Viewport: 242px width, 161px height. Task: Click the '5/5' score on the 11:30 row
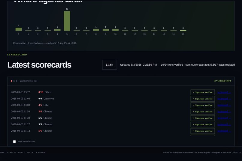pos(40,118)
